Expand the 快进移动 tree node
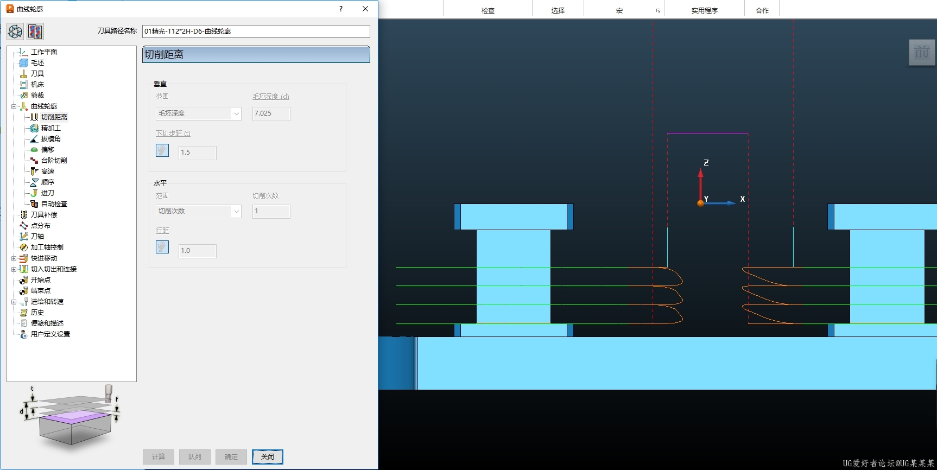 tap(14, 258)
